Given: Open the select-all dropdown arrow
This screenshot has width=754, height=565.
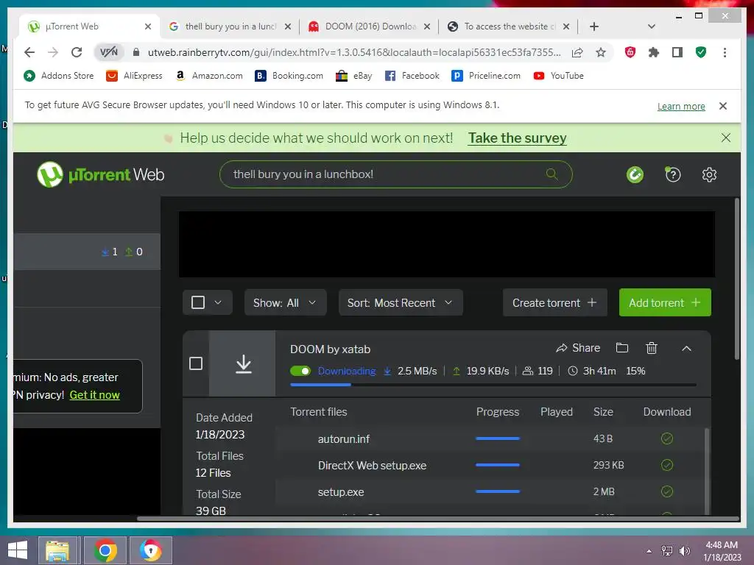Looking at the screenshot, I should click(218, 302).
